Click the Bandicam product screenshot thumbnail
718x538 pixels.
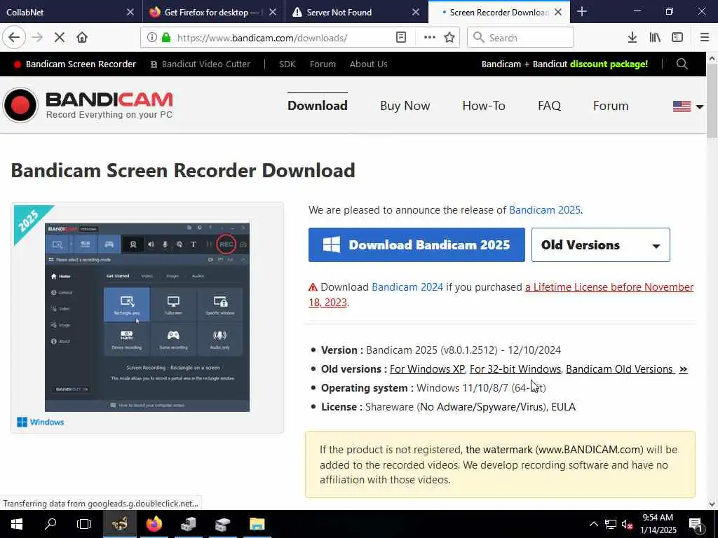tap(147, 317)
